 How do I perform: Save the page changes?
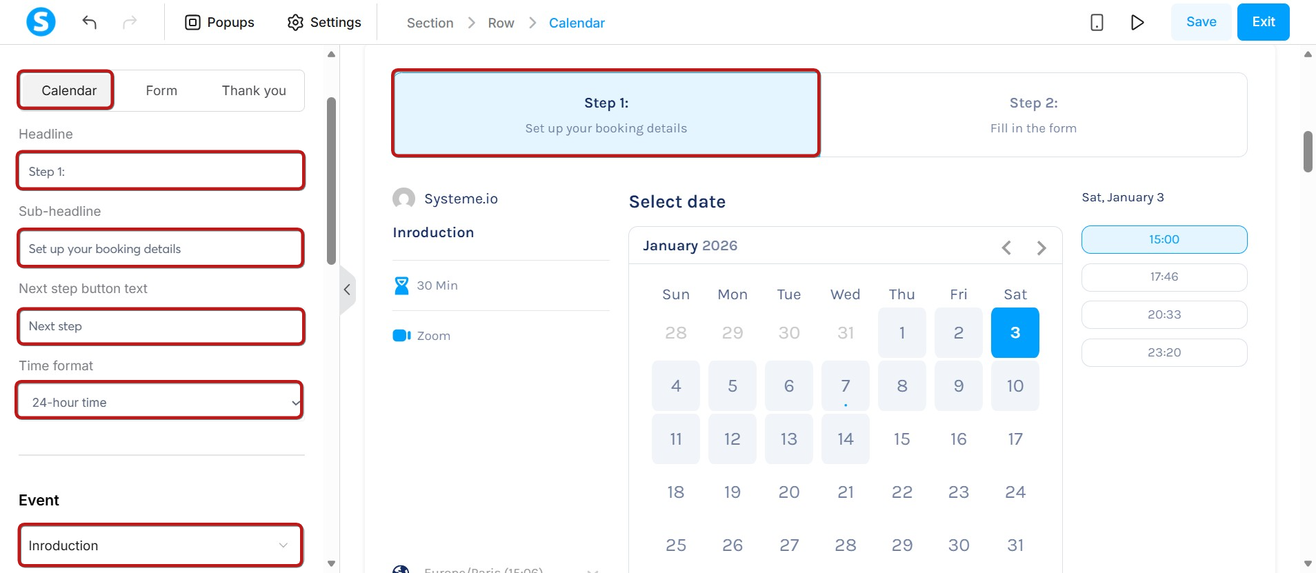coord(1201,22)
